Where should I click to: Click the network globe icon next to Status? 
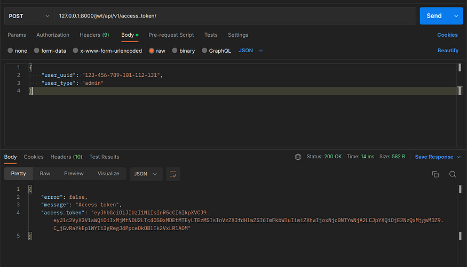click(x=298, y=157)
